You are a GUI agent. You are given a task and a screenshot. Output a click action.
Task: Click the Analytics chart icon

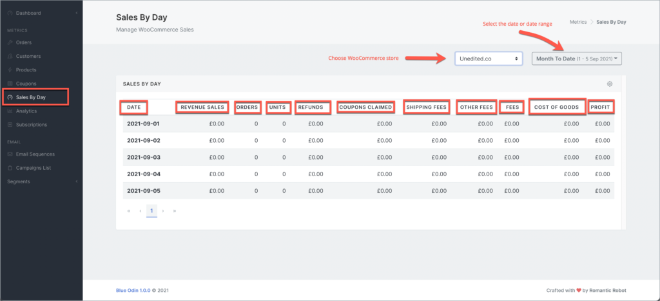(x=10, y=111)
